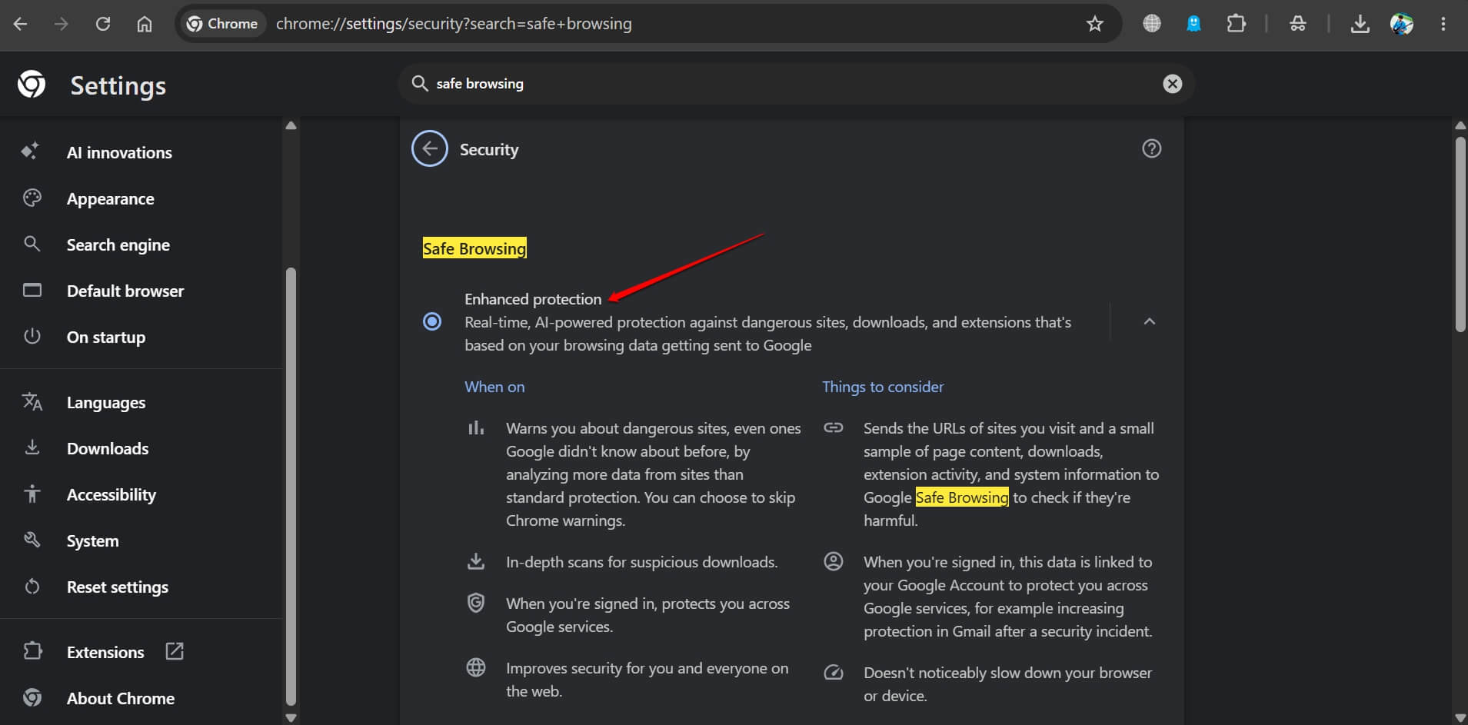Click the external link icon next to Extensions
Screen dimensions: 1468x725
pos(175,651)
